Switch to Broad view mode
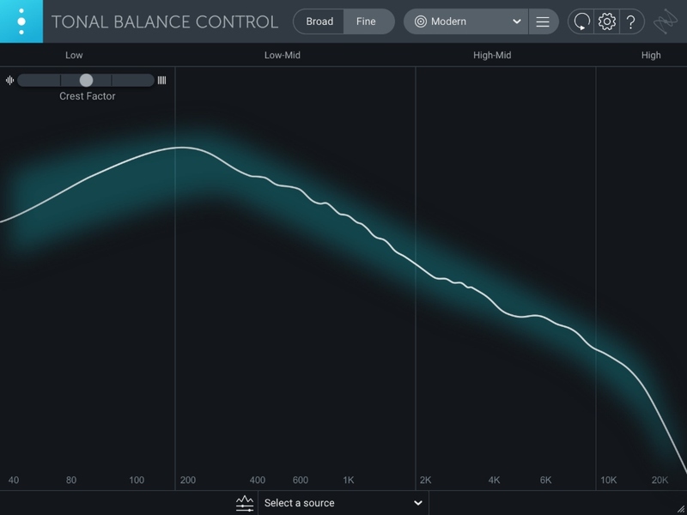Screen dimensions: 687x515 click(319, 21)
